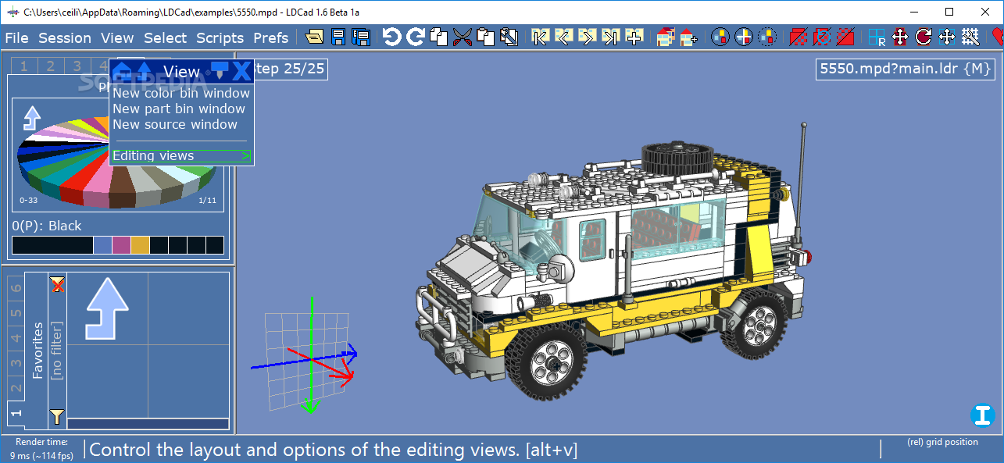Screen dimensions: 1004x463
Task: Add a new step with plus icon
Action: (x=634, y=37)
